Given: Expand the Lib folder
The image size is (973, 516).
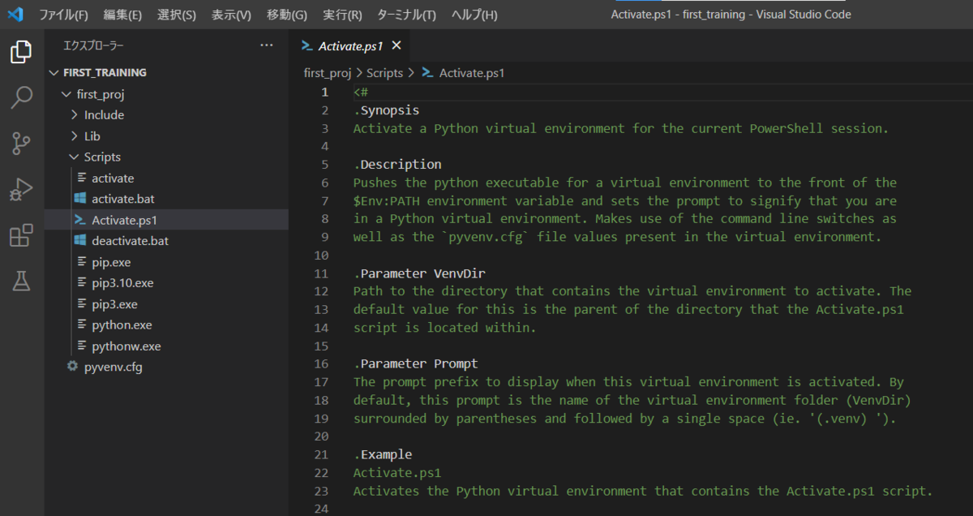Looking at the screenshot, I should (x=92, y=136).
